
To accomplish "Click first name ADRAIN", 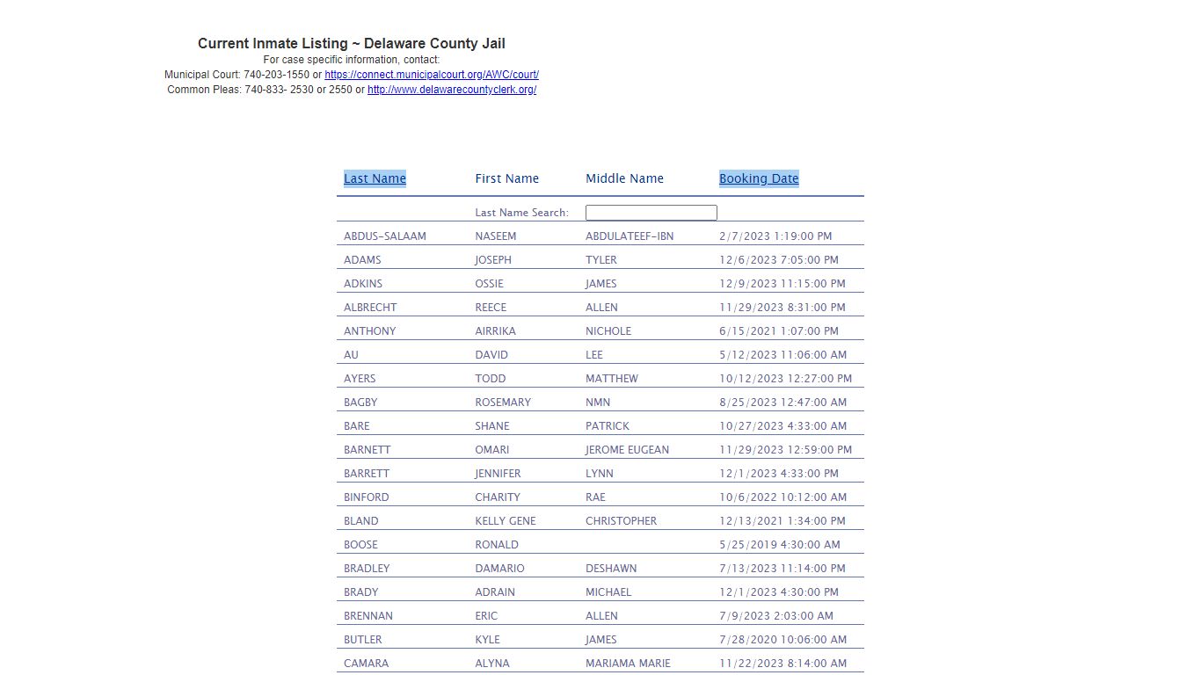I will (x=495, y=592).
